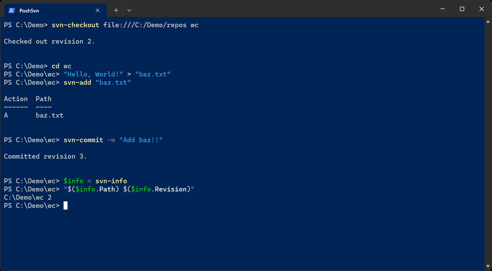The width and height of the screenshot is (492, 271).
Task: Close the terminal window
Action: 482,9
